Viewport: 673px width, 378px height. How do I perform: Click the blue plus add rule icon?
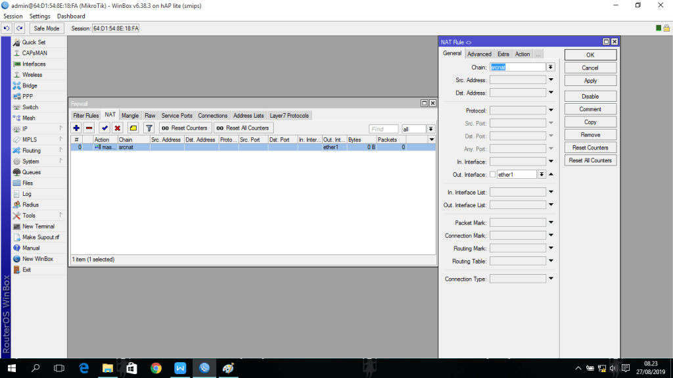(76, 128)
